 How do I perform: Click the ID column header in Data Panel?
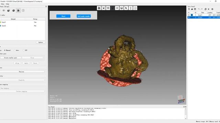(196, 13)
